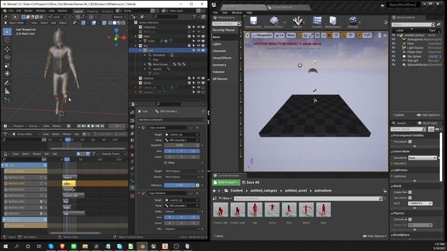Select the Geometry category in Place Actors
Image resolution: width=447 pixels, height=251 pixels.
[219, 65]
